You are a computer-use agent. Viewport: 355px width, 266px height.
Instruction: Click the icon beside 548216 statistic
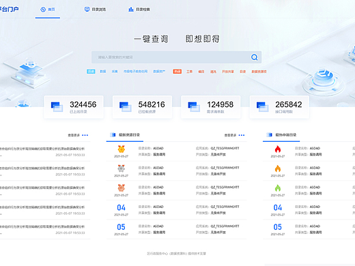[126, 107]
